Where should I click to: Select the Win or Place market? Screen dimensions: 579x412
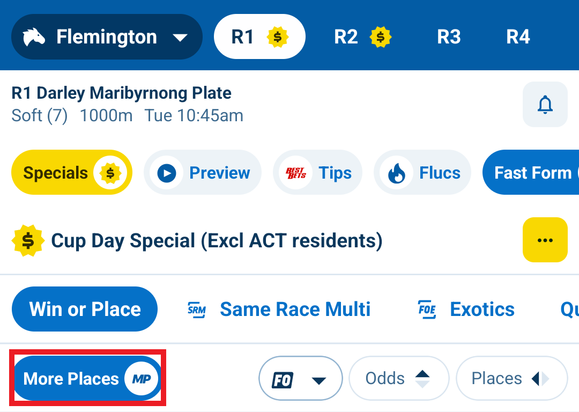tap(85, 310)
